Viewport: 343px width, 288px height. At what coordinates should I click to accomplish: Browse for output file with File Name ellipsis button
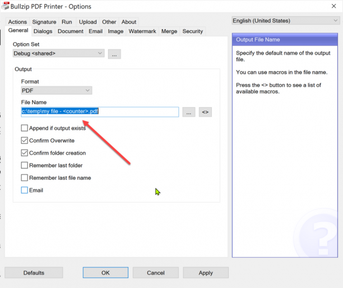click(x=189, y=112)
